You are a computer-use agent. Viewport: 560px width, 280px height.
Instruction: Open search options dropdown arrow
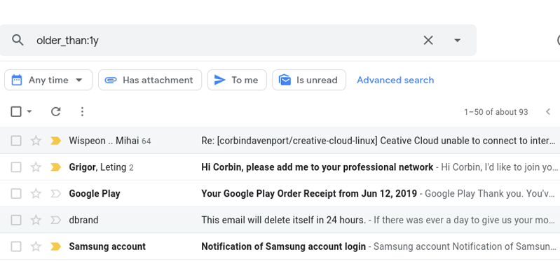[x=457, y=41]
